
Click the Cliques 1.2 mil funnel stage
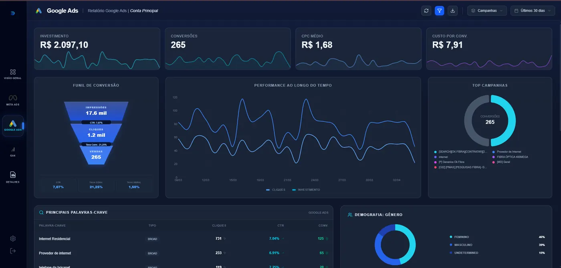click(x=96, y=133)
